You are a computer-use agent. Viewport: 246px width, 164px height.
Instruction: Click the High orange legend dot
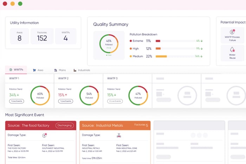click(x=131, y=48)
